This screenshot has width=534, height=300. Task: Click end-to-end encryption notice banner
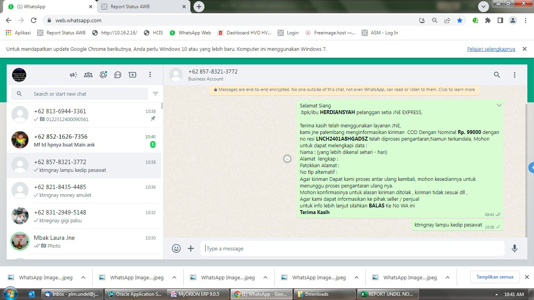pyautogui.click(x=344, y=89)
